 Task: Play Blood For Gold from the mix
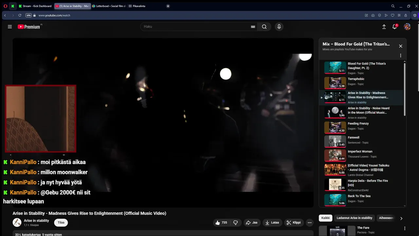tap(361, 68)
